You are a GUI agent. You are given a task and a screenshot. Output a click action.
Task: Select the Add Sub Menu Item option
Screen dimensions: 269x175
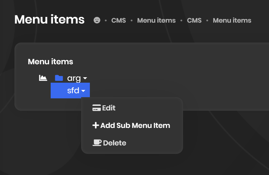(x=135, y=126)
